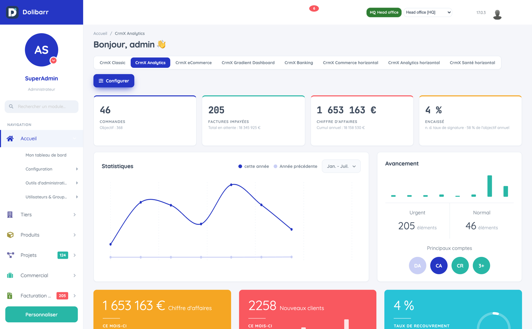
Task: Open the Encaissé 4 % stat card
Action: pos(471,121)
